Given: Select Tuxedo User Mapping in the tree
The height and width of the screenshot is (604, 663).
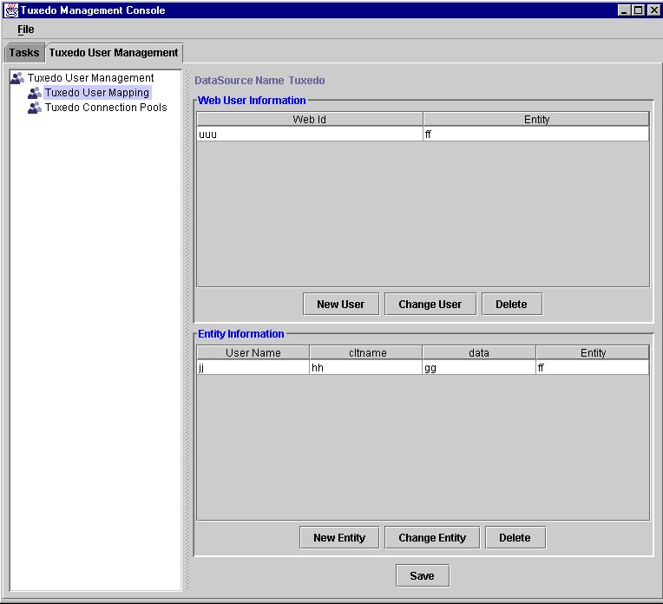Looking at the screenshot, I should click(x=97, y=93).
